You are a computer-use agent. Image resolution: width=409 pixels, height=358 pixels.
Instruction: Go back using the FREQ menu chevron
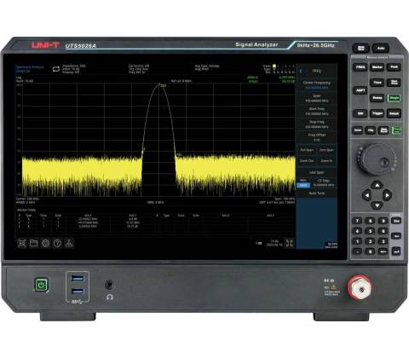(301, 71)
